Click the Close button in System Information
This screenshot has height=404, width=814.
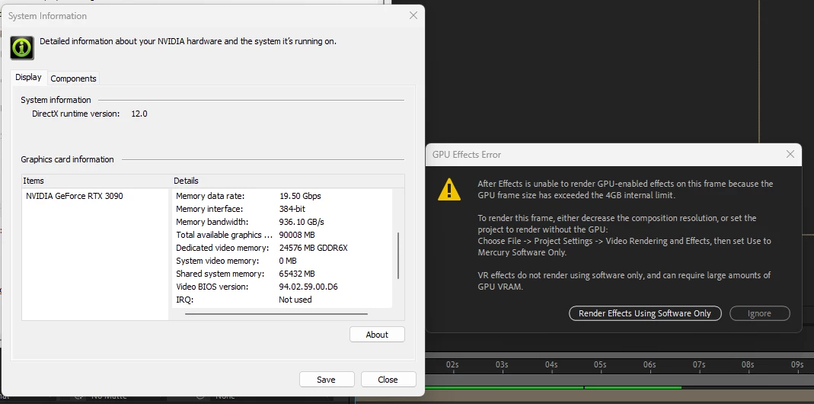click(x=388, y=380)
